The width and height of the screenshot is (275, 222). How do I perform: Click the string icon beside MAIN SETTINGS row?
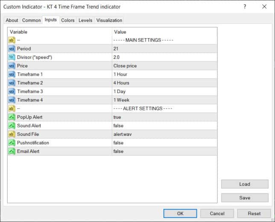pos(12,40)
